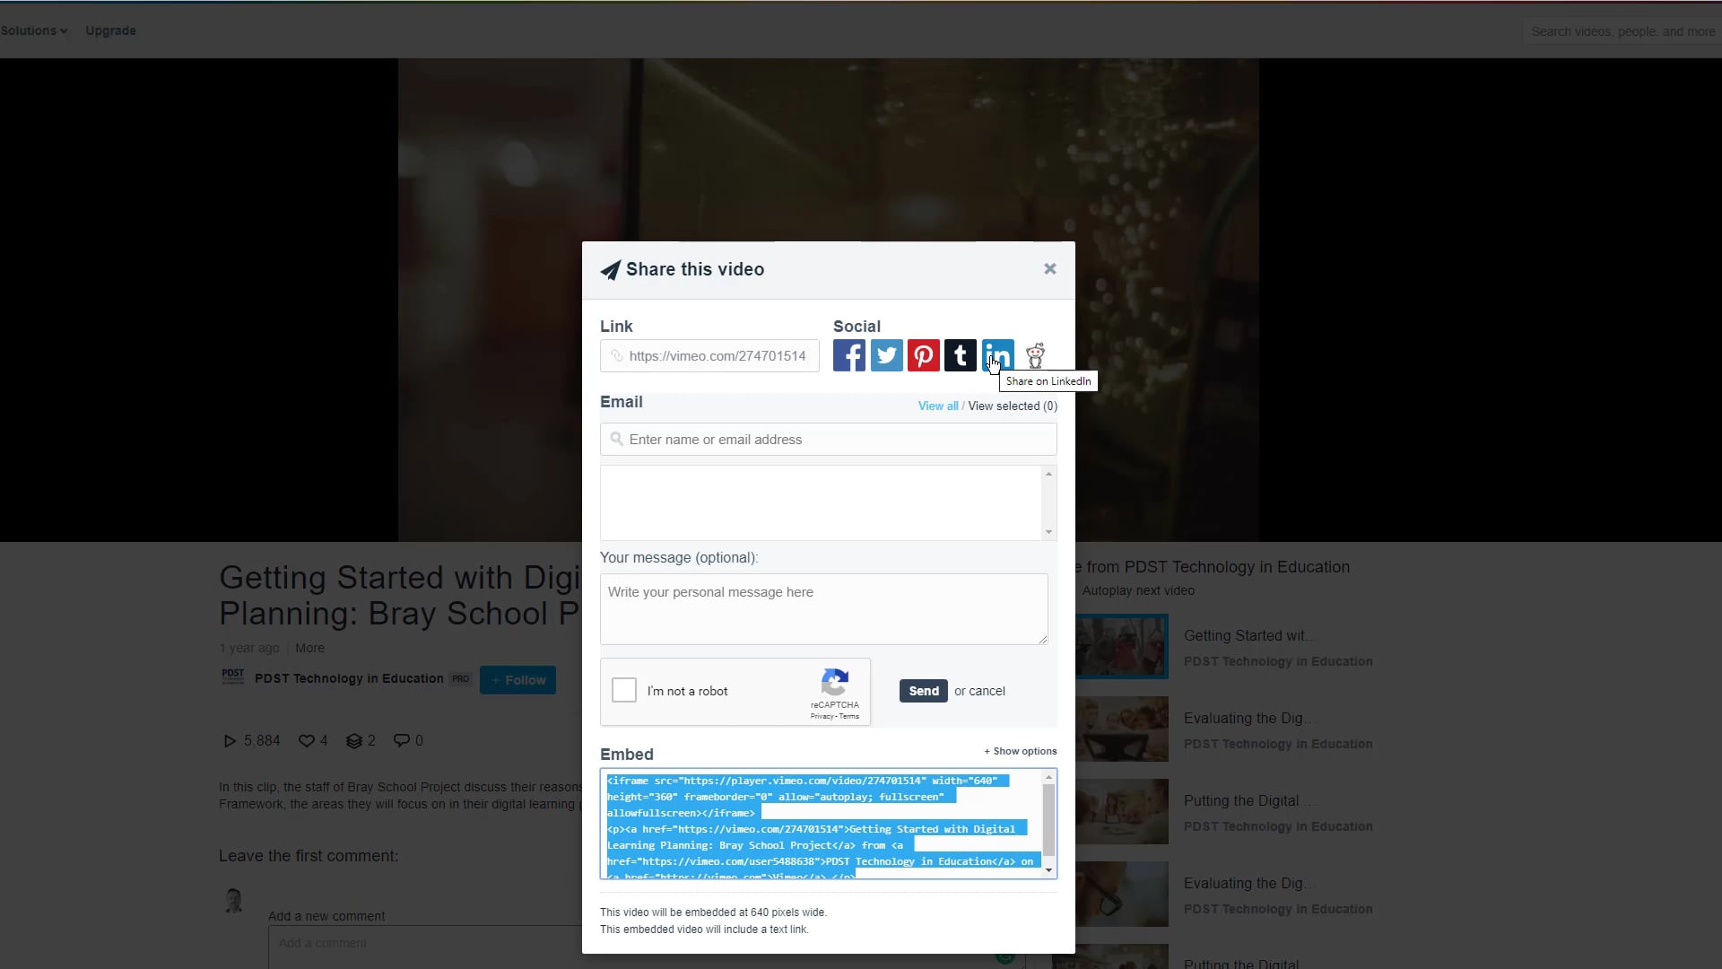Share video on Tumblr
The image size is (1722, 969).
pos(960,355)
